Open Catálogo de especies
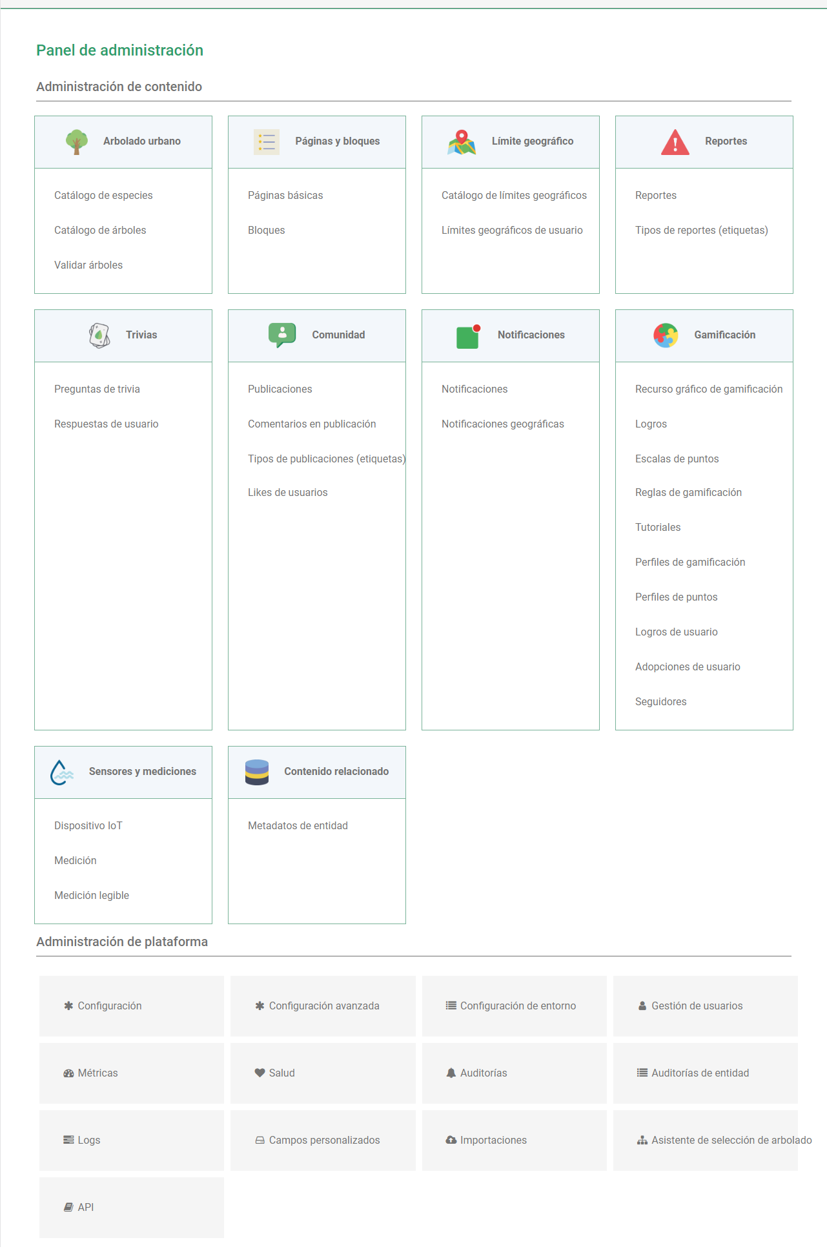 pyautogui.click(x=103, y=195)
